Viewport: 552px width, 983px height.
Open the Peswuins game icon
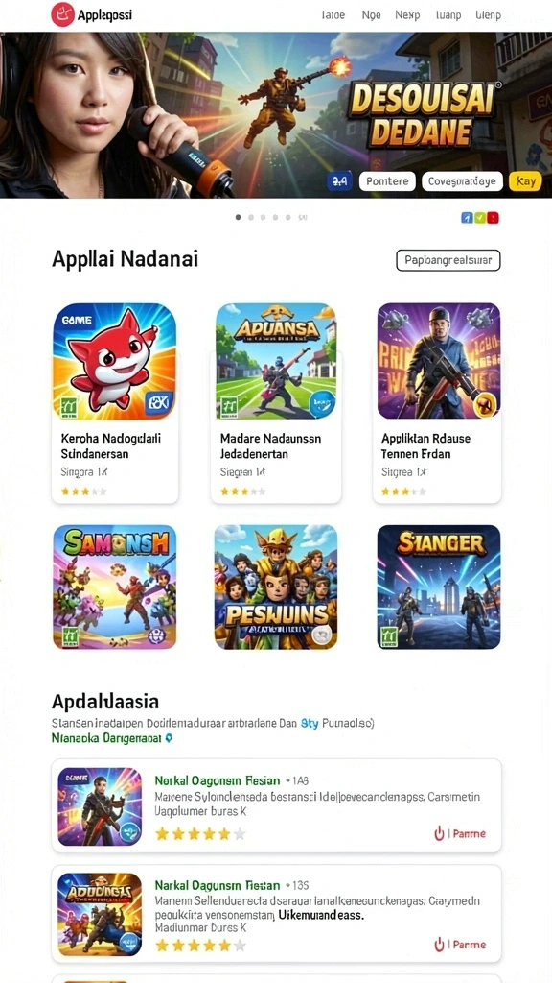click(276, 587)
